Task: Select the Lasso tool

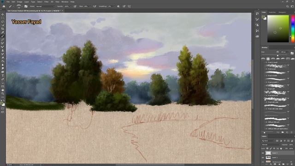Action: click(x=3, y=22)
